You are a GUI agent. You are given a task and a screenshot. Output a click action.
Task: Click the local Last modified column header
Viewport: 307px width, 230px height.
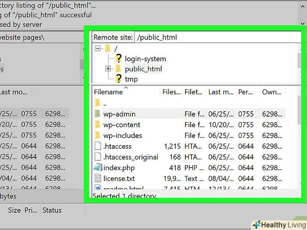coord(15,92)
